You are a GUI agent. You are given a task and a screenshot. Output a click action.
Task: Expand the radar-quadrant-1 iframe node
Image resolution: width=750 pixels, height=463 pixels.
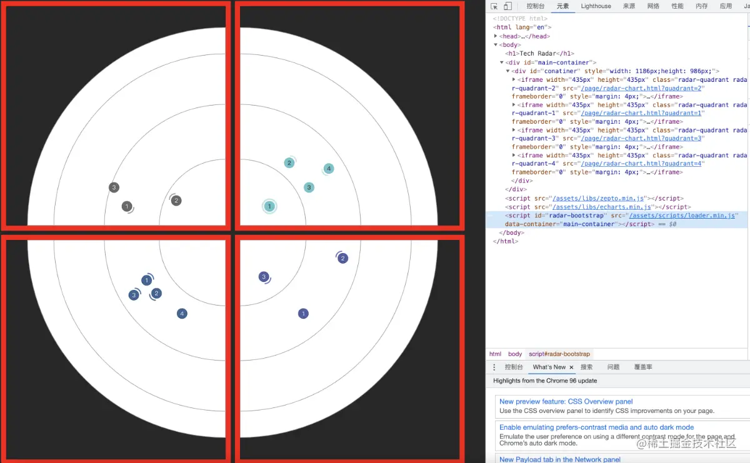click(514, 105)
